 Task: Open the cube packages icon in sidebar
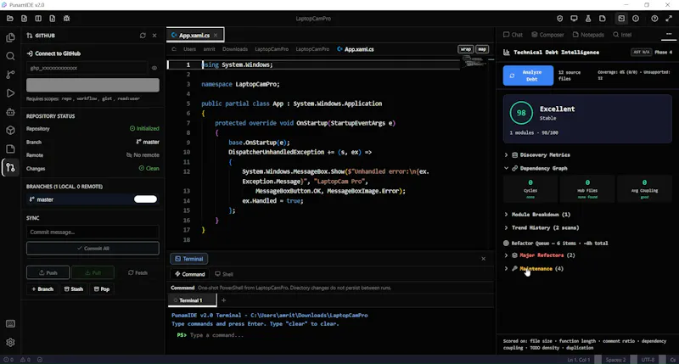tap(10, 131)
